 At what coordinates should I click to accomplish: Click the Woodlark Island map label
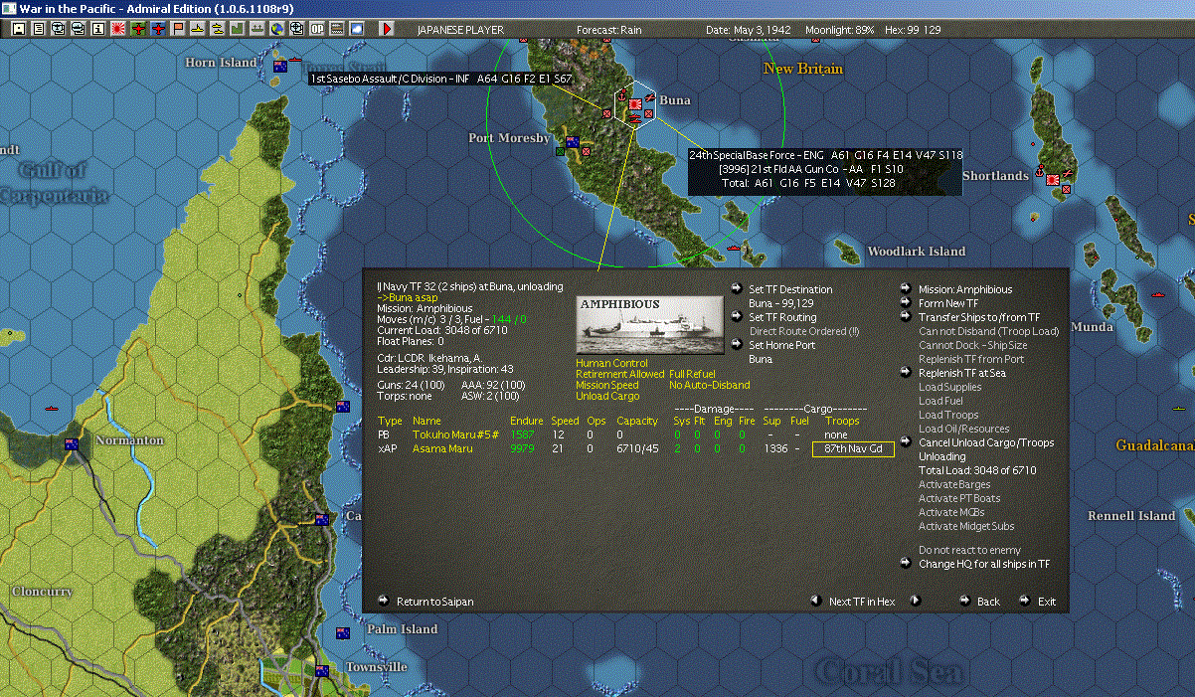pyautogui.click(x=917, y=251)
